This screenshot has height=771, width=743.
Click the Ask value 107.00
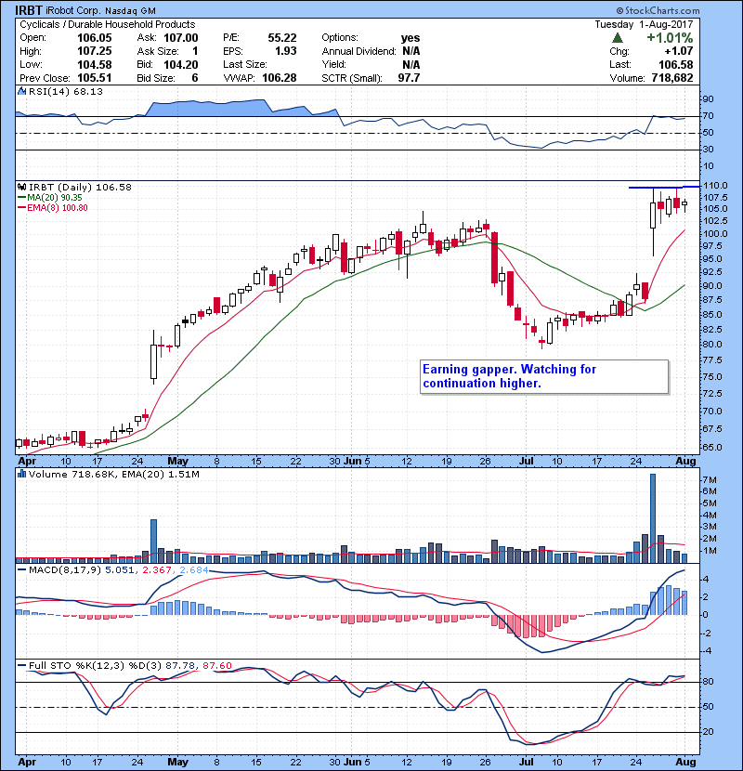click(181, 38)
